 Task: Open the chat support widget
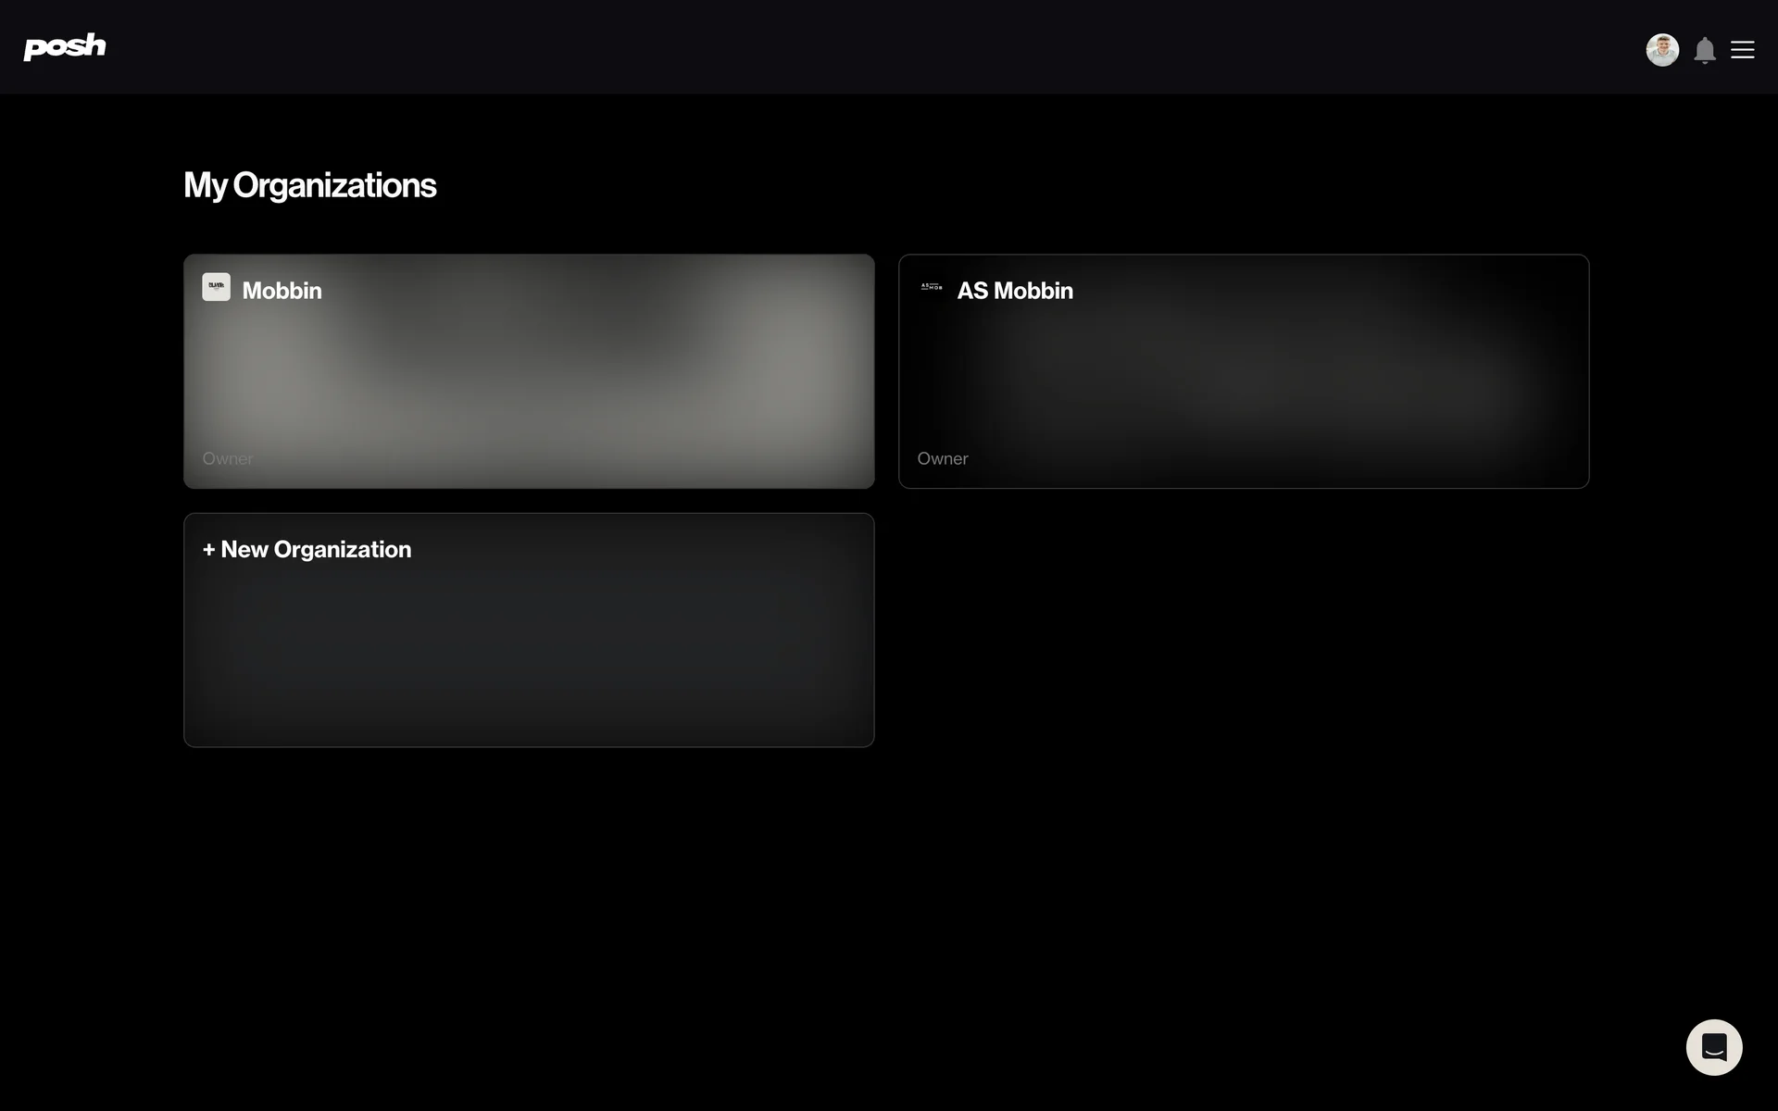(1713, 1047)
